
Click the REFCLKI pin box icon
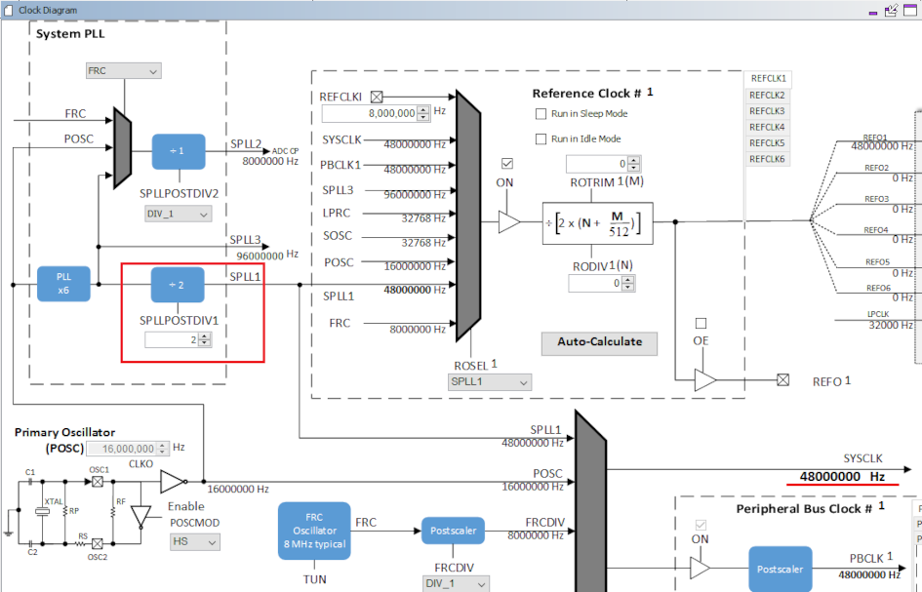[377, 97]
